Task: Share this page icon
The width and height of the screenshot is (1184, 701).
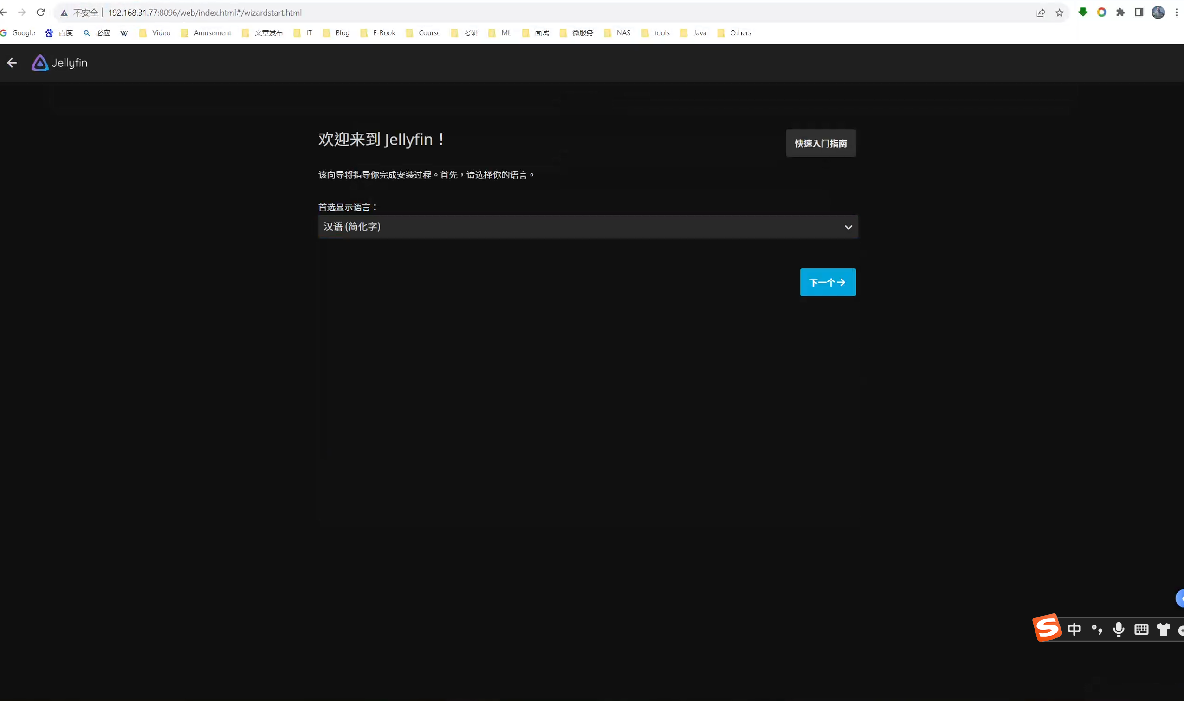Action: pyautogui.click(x=1041, y=13)
